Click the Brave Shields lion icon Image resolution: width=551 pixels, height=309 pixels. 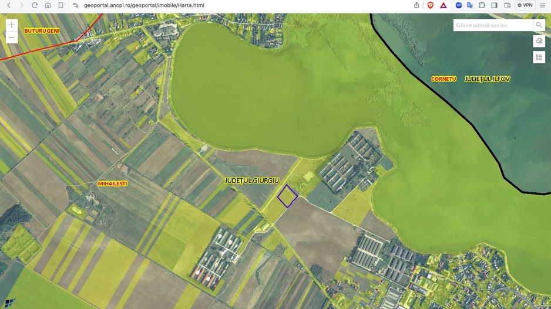(x=431, y=5)
